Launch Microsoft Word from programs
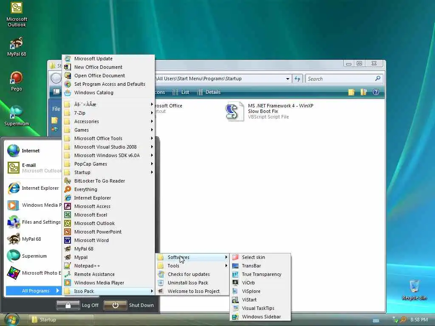This screenshot has width=435, height=326. (108, 240)
